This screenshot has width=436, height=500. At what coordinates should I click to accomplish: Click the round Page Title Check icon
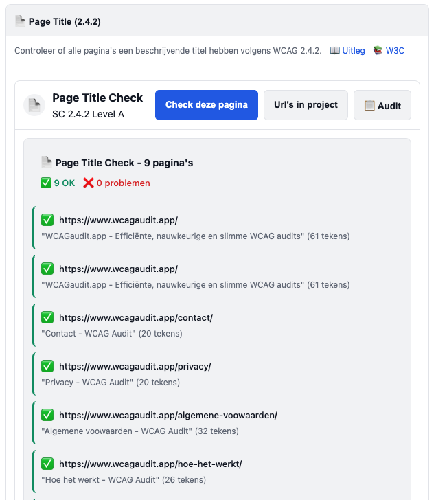pos(34,105)
